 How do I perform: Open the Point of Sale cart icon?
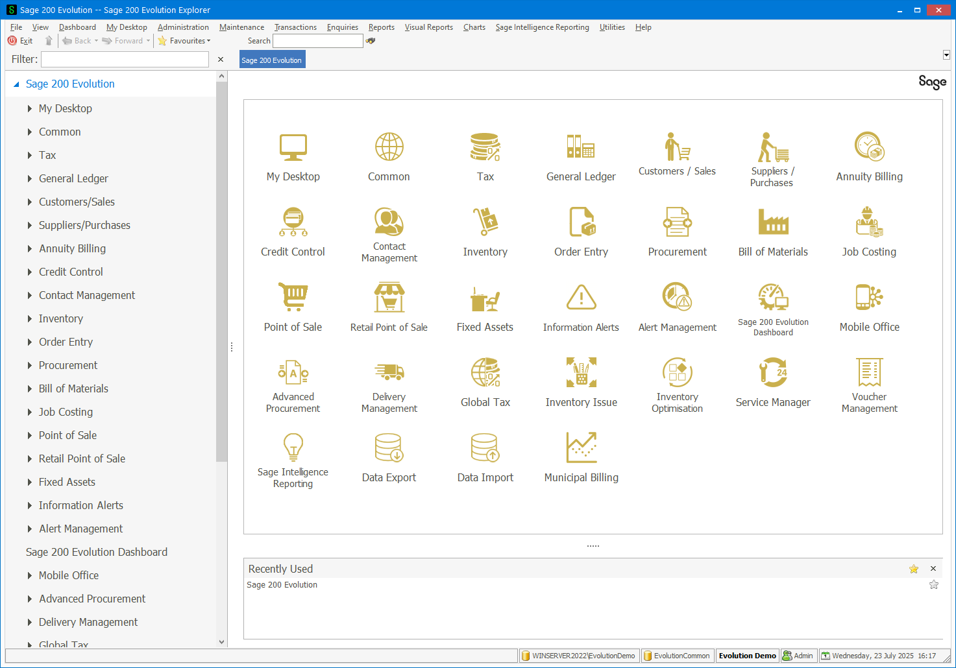point(293,298)
